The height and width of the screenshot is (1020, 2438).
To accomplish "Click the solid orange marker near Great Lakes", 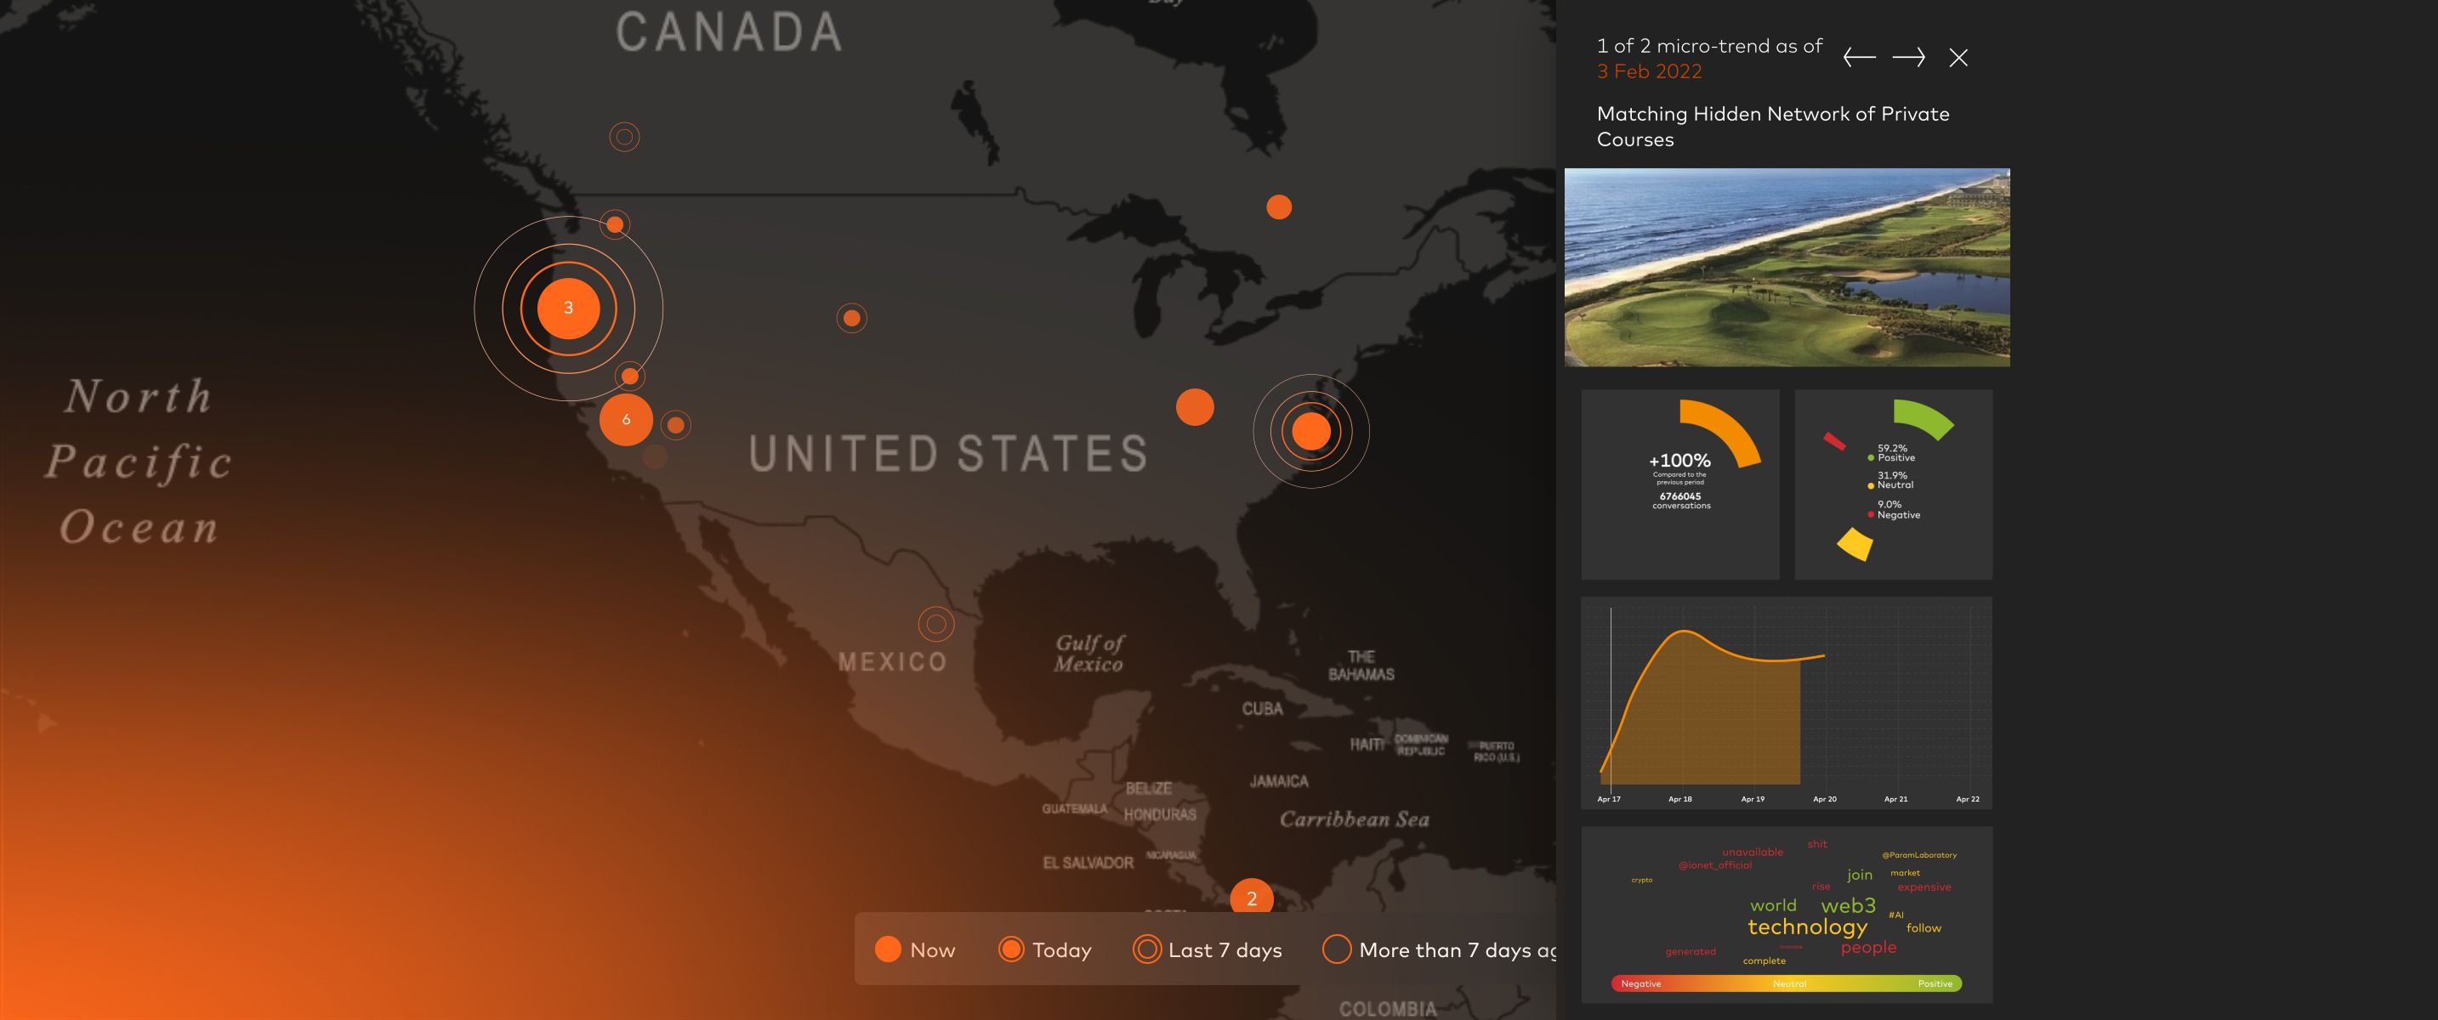I will [x=1279, y=207].
